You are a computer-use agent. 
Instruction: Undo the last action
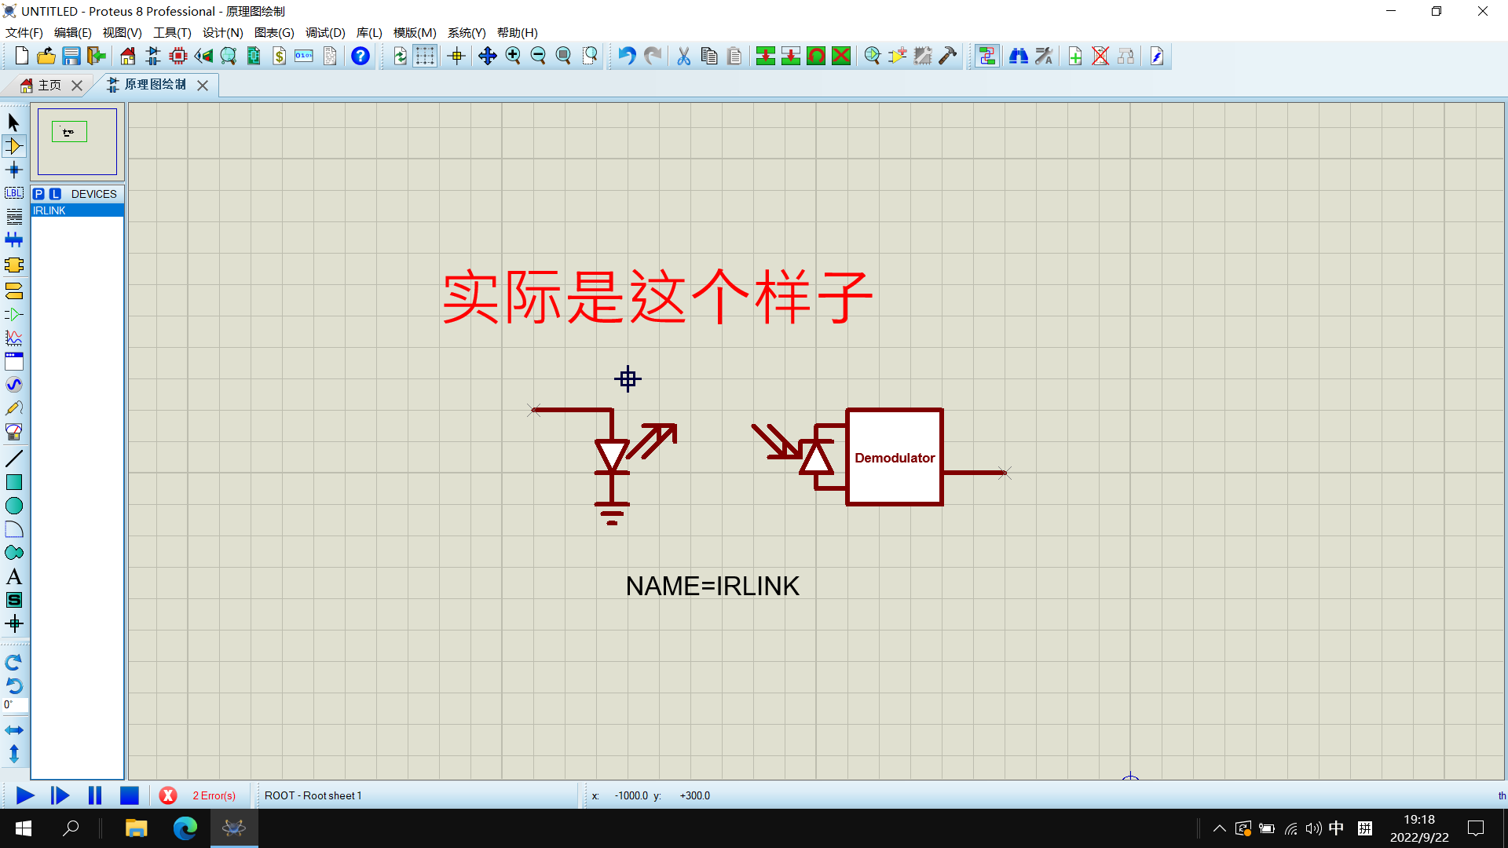tap(626, 56)
